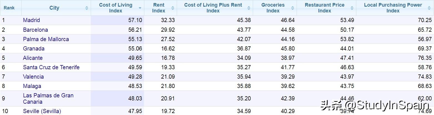Click sort arrows icon in Rent Index column

tap(173, 8)
